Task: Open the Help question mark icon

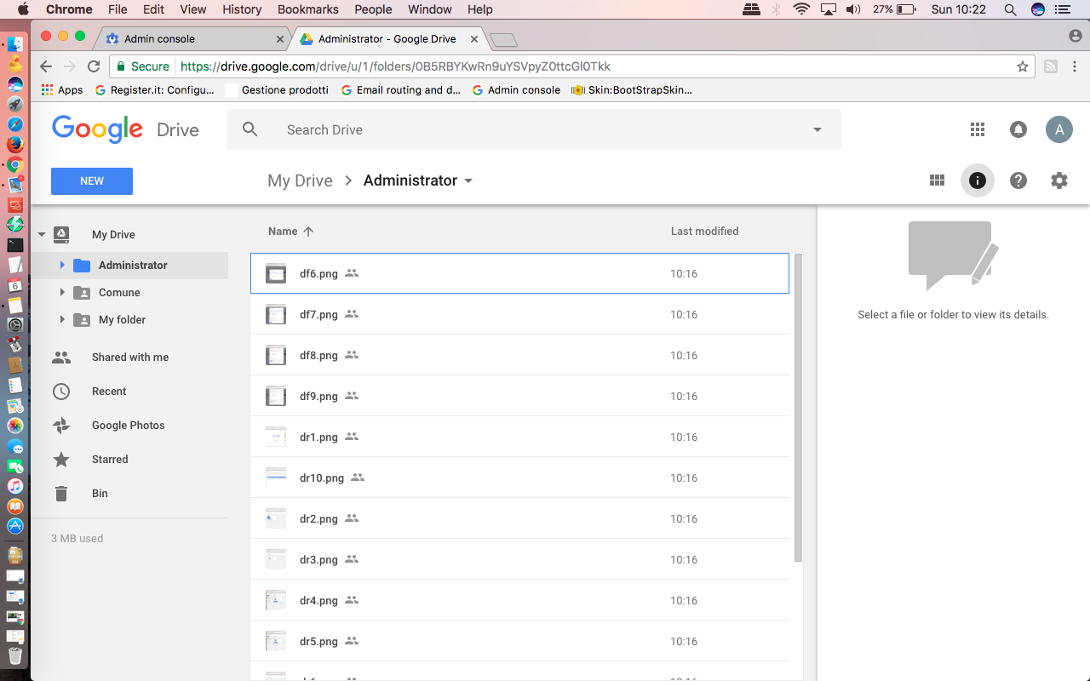Action: [x=1018, y=180]
